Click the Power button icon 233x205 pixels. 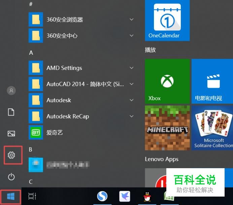[x=11, y=177]
